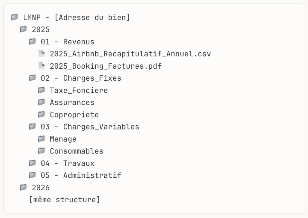
Task: Click the Taxe_Fonciere folder icon
Action: click(x=42, y=90)
